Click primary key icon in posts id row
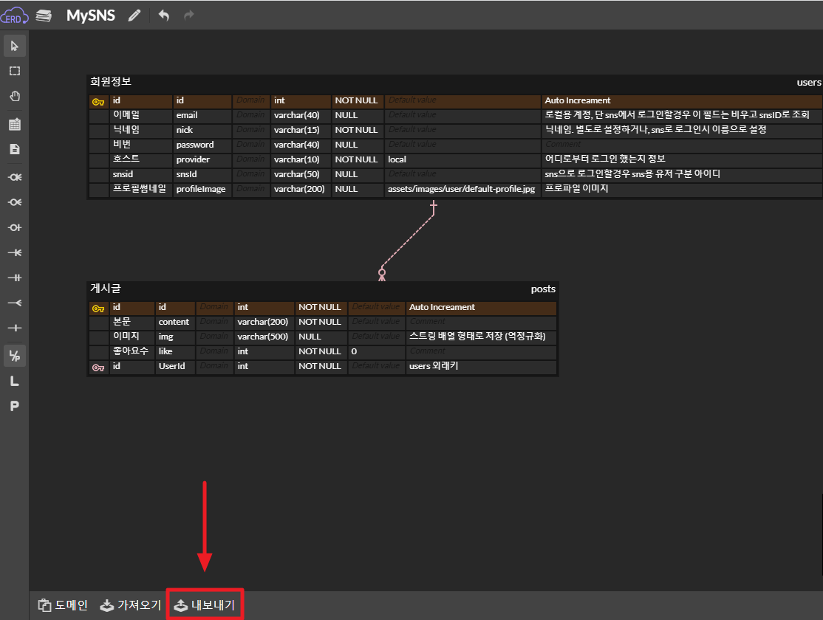The width and height of the screenshot is (823, 620). point(98,309)
